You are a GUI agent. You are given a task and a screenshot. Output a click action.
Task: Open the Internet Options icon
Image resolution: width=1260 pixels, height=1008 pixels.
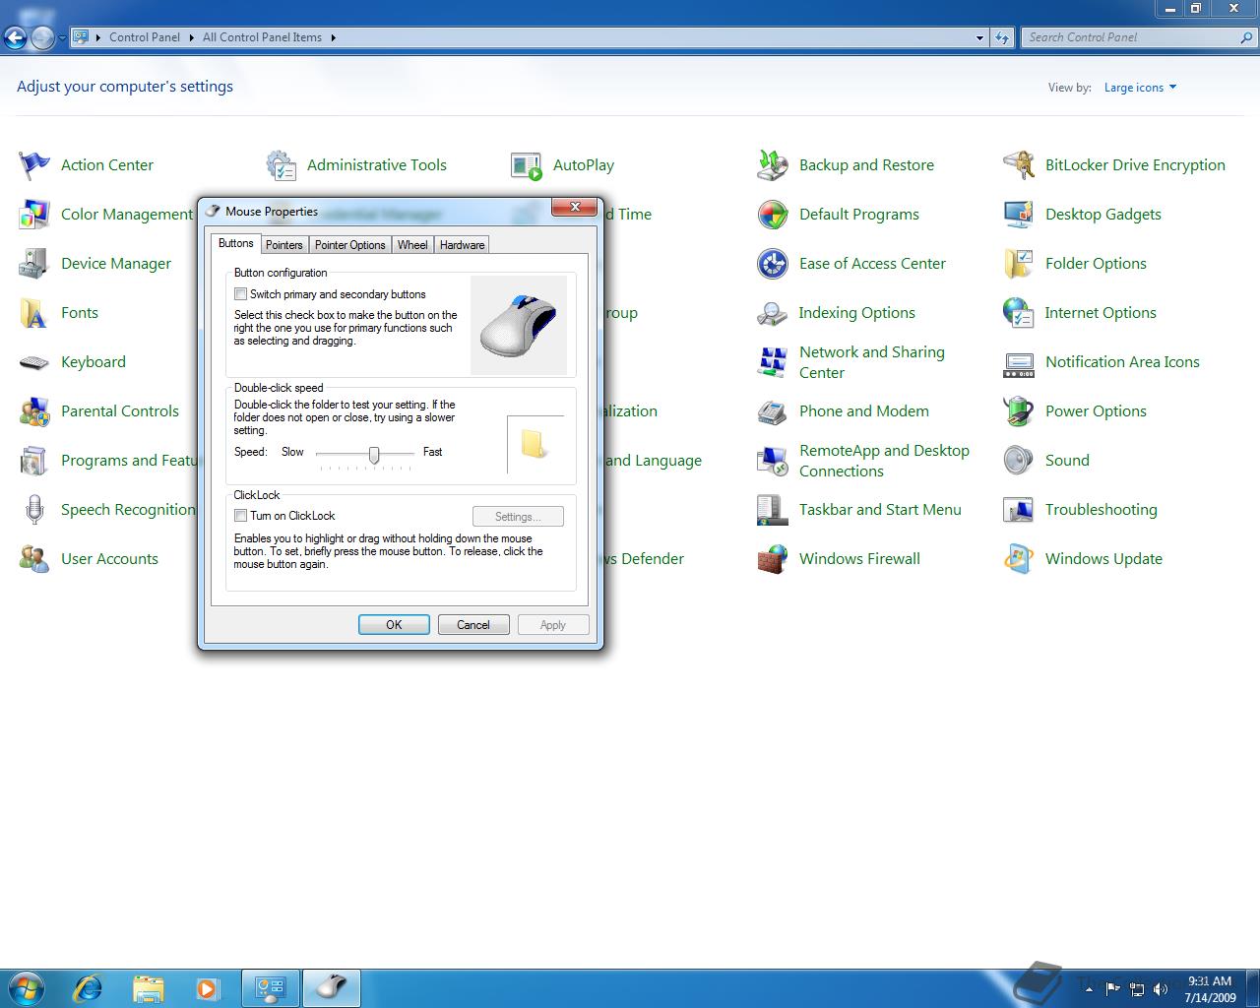(x=1019, y=313)
